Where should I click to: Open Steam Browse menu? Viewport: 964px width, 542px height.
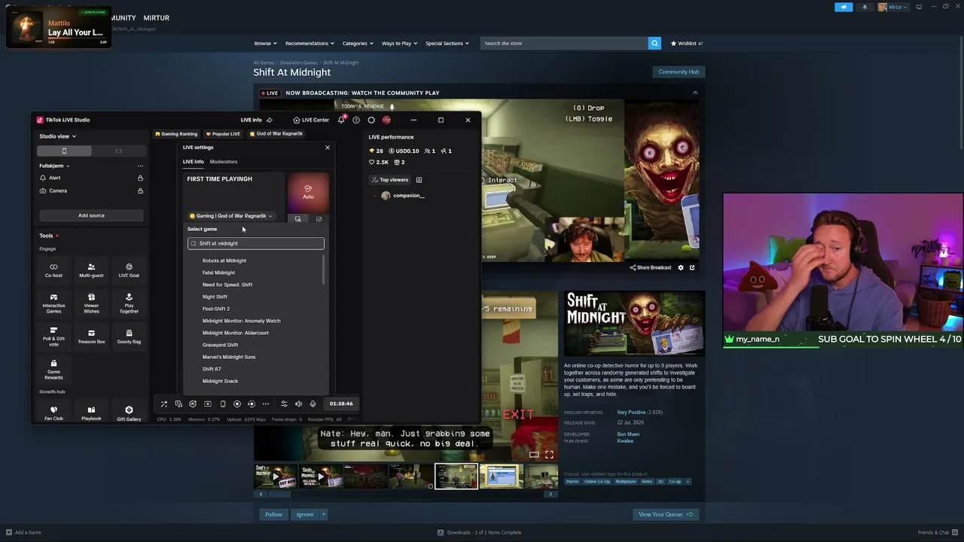point(265,43)
